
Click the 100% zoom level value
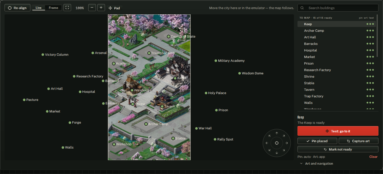pos(80,8)
